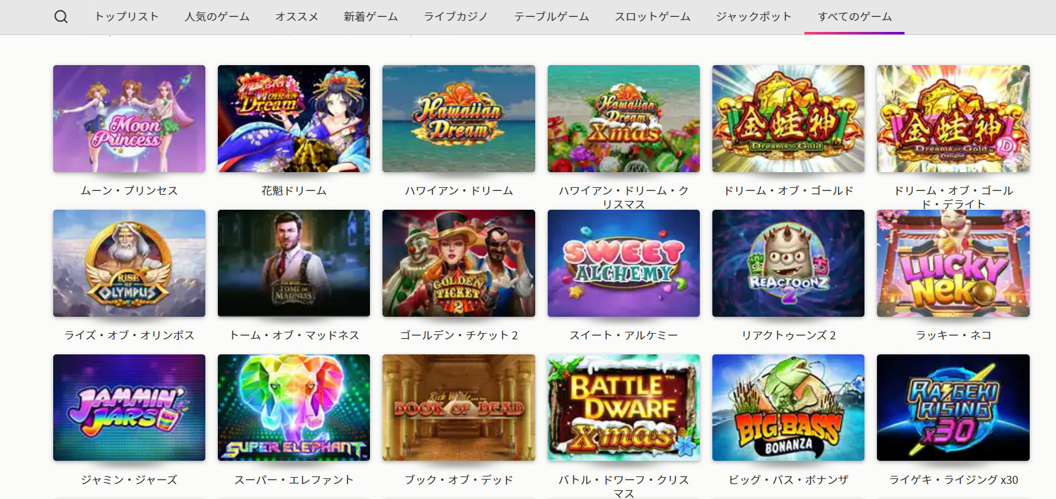This screenshot has height=499, width=1056.
Task: Launch the Moon Princess game thumbnail
Action: pos(129,119)
